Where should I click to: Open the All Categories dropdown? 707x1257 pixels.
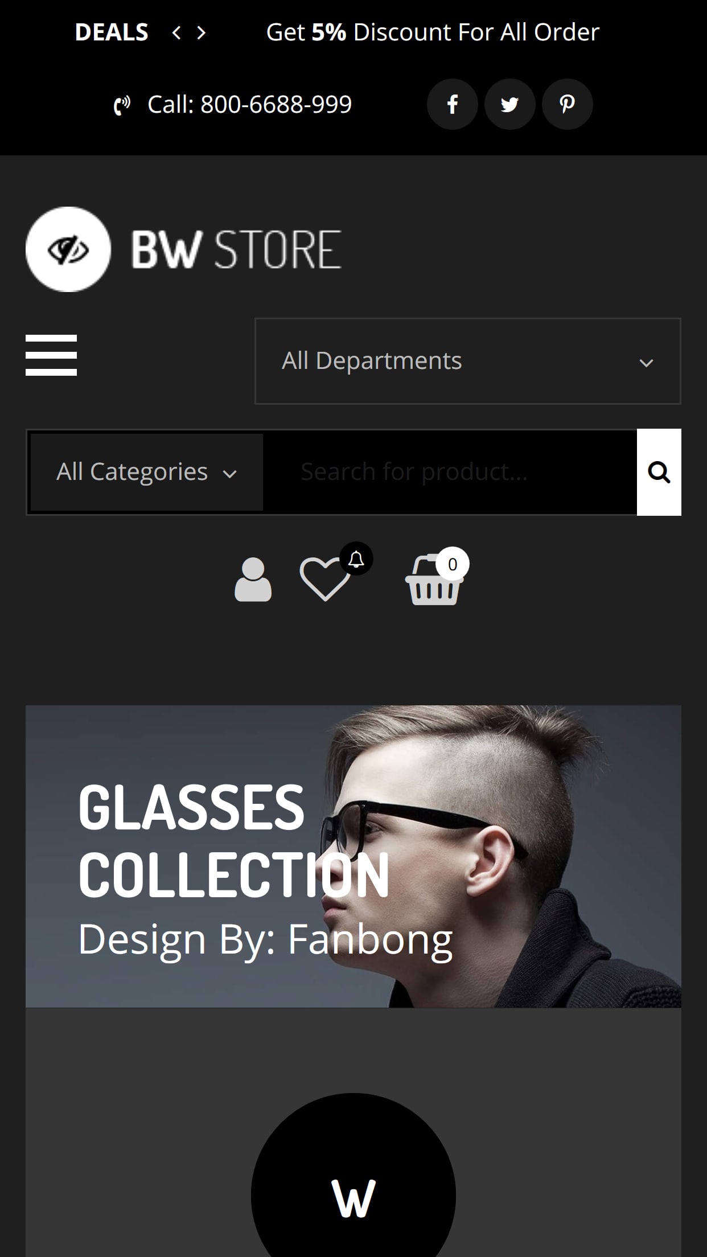pos(146,472)
